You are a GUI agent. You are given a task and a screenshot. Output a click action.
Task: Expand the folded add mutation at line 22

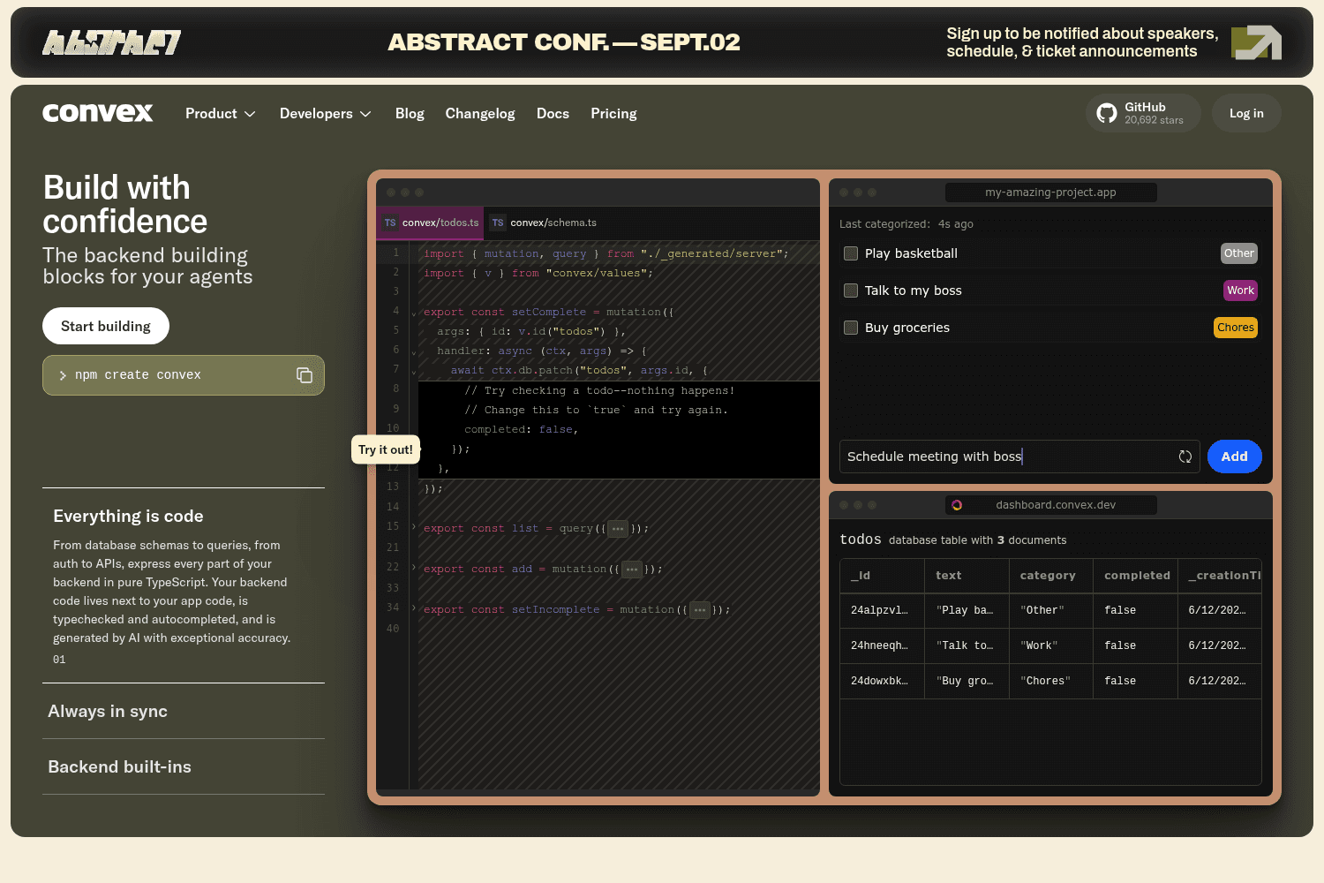coord(413,568)
